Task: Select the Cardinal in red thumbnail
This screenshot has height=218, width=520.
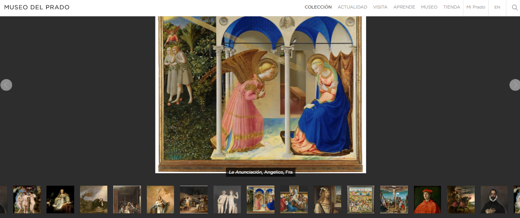Action: click(x=427, y=199)
